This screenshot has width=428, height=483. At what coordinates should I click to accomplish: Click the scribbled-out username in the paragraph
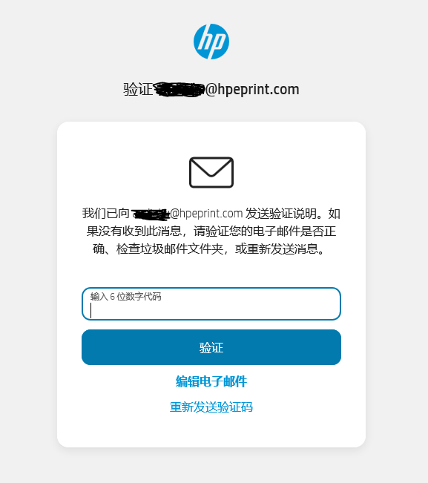point(151,214)
